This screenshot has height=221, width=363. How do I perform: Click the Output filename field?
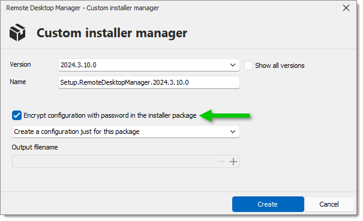coord(126,162)
